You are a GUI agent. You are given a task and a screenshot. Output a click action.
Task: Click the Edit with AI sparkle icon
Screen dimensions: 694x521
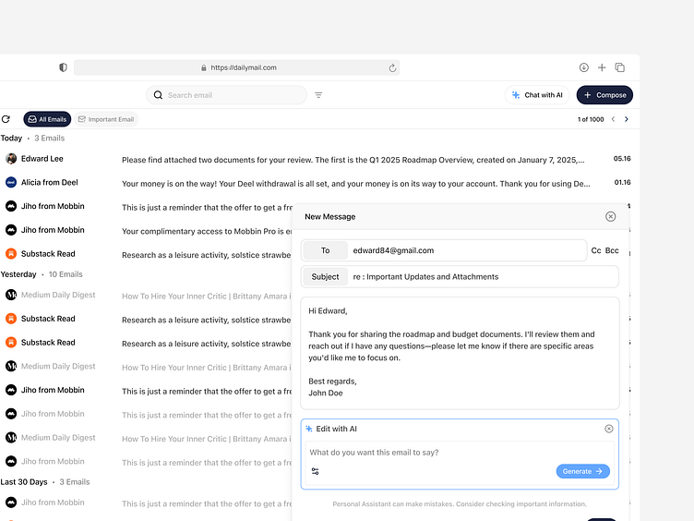309,429
